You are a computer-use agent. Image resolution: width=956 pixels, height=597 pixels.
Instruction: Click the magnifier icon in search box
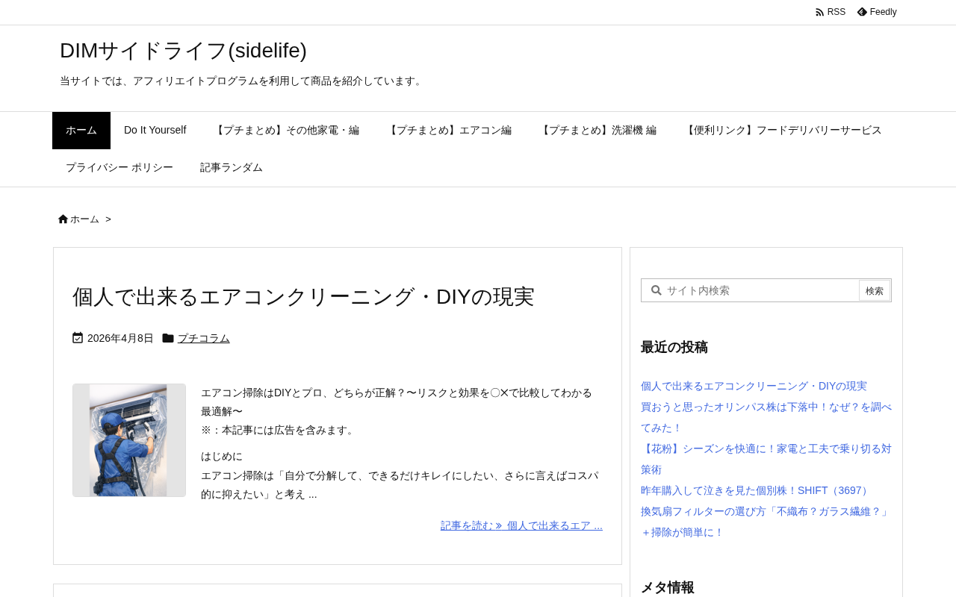point(656,290)
